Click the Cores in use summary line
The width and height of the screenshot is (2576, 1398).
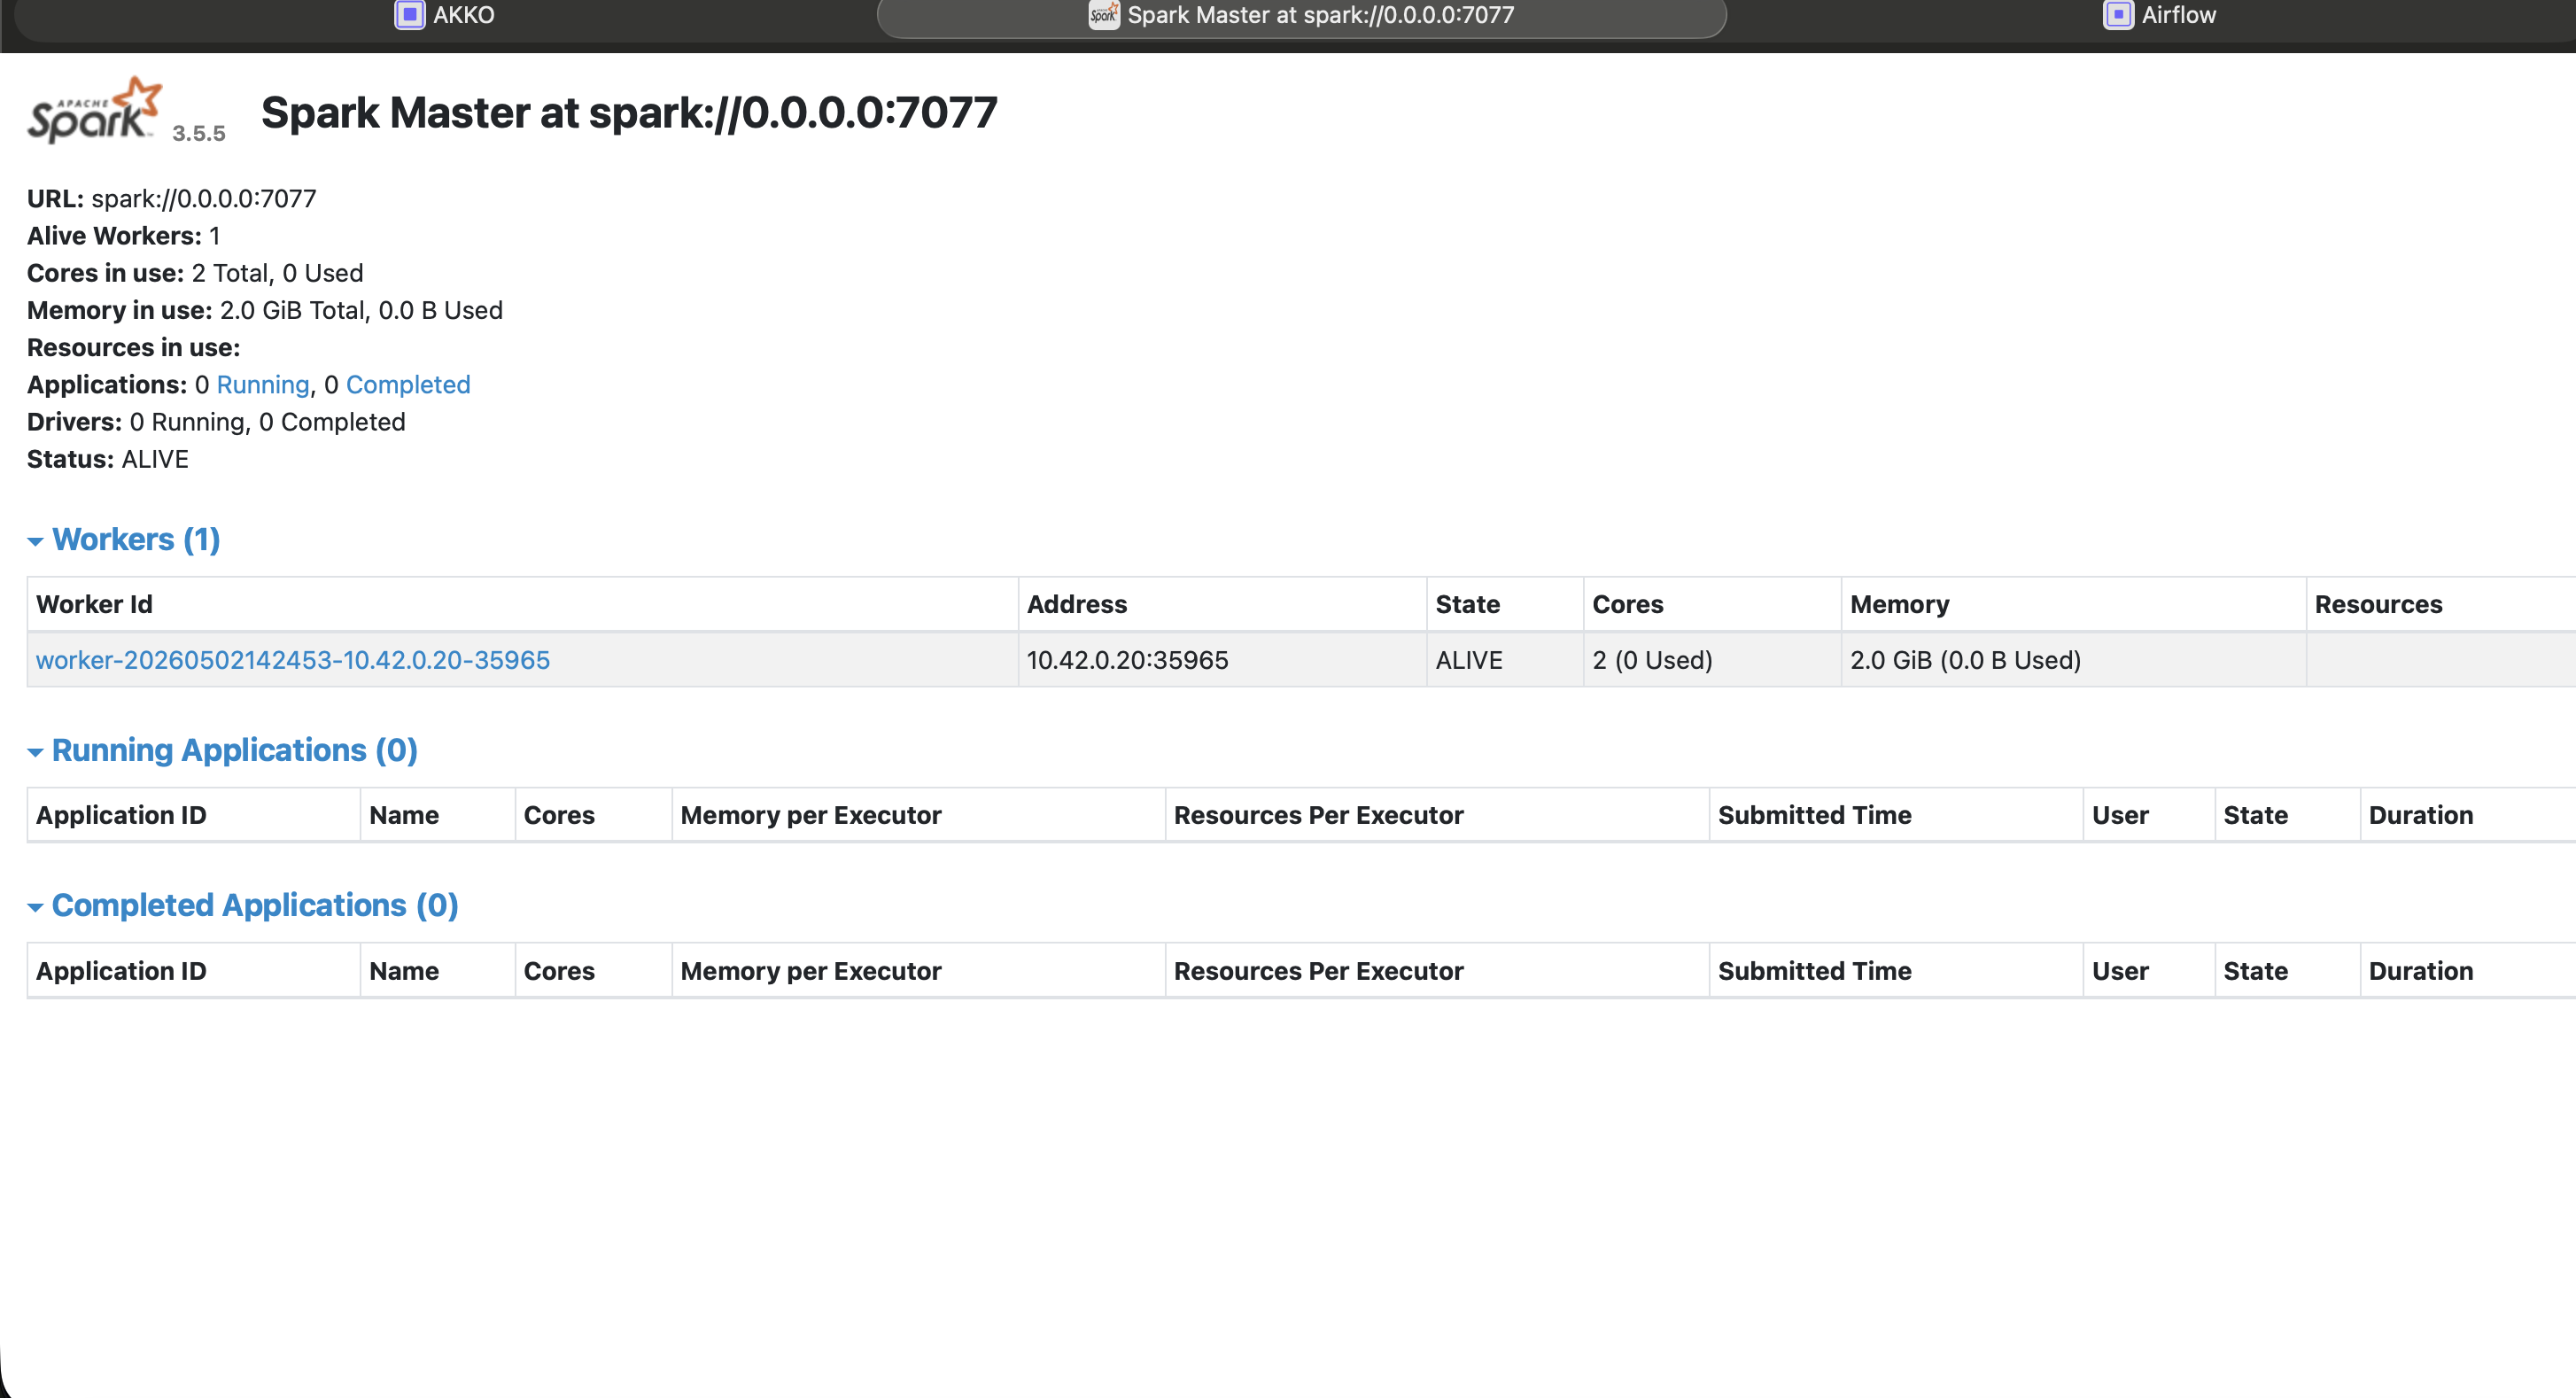click(195, 273)
